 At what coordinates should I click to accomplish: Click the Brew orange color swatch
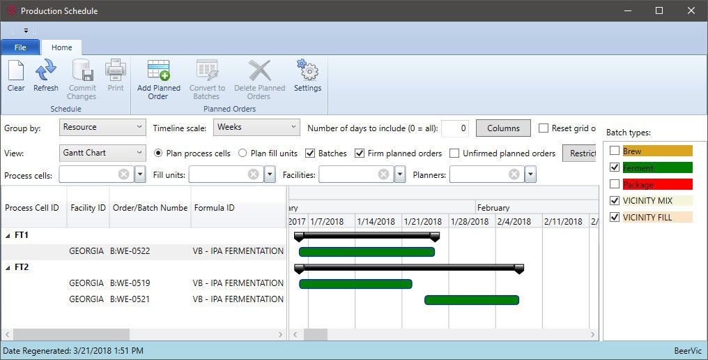point(657,151)
